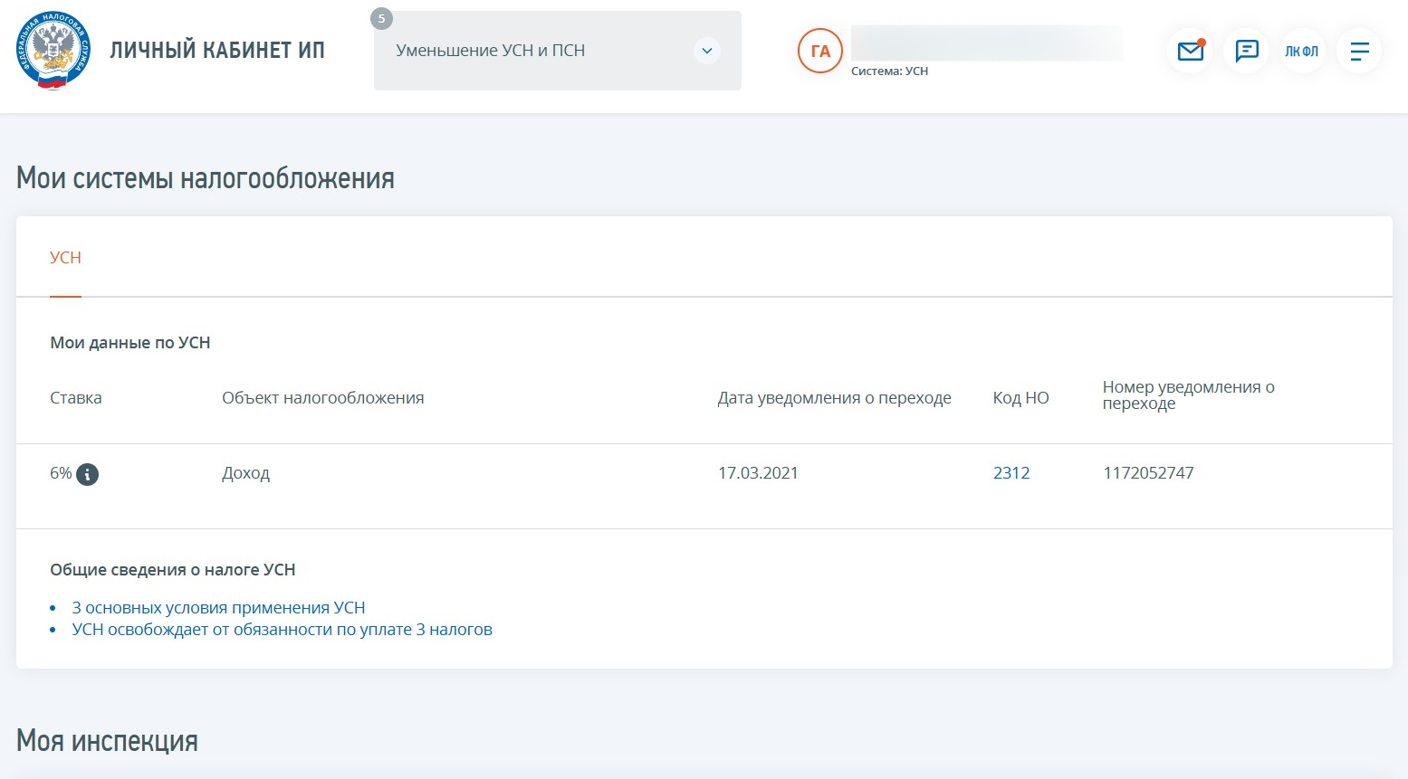
Task: Open link 3 основных условия применения УСН
Action: point(218,608)
